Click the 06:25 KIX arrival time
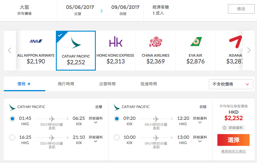Screen dimensions: 257x163 (79, 121)
